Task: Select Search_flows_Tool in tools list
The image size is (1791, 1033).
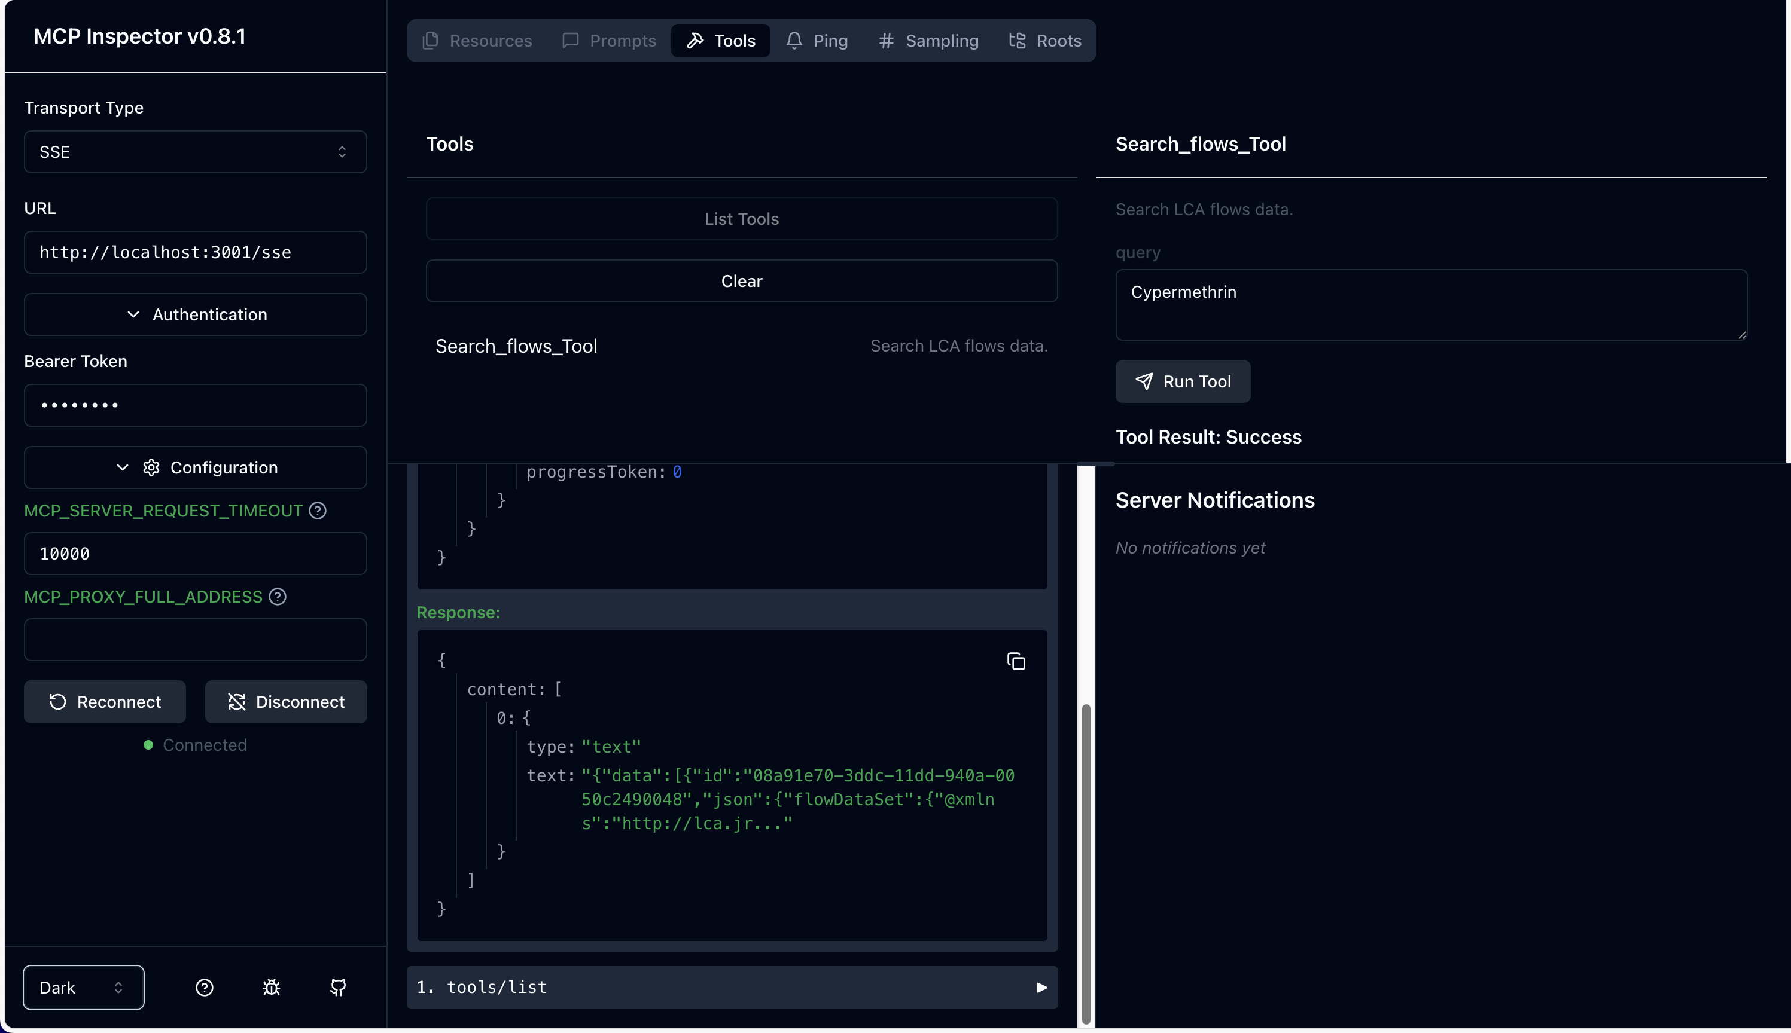Action: pos(516,346)
